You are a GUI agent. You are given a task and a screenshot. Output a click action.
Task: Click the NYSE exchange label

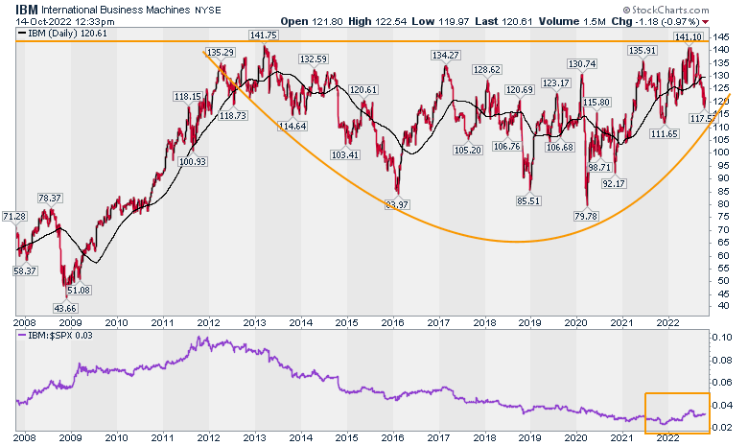click(x=208, y=11)
